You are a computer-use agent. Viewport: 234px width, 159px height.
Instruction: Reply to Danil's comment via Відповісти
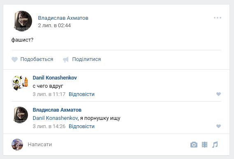[81, 94]
